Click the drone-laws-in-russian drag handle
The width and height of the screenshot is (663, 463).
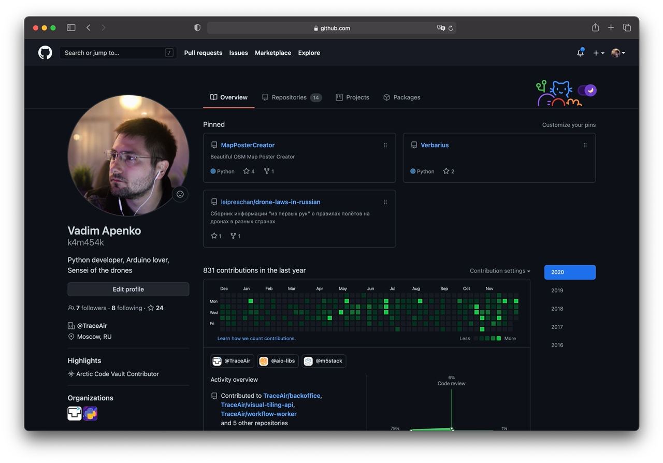click(x=385, y=202)
